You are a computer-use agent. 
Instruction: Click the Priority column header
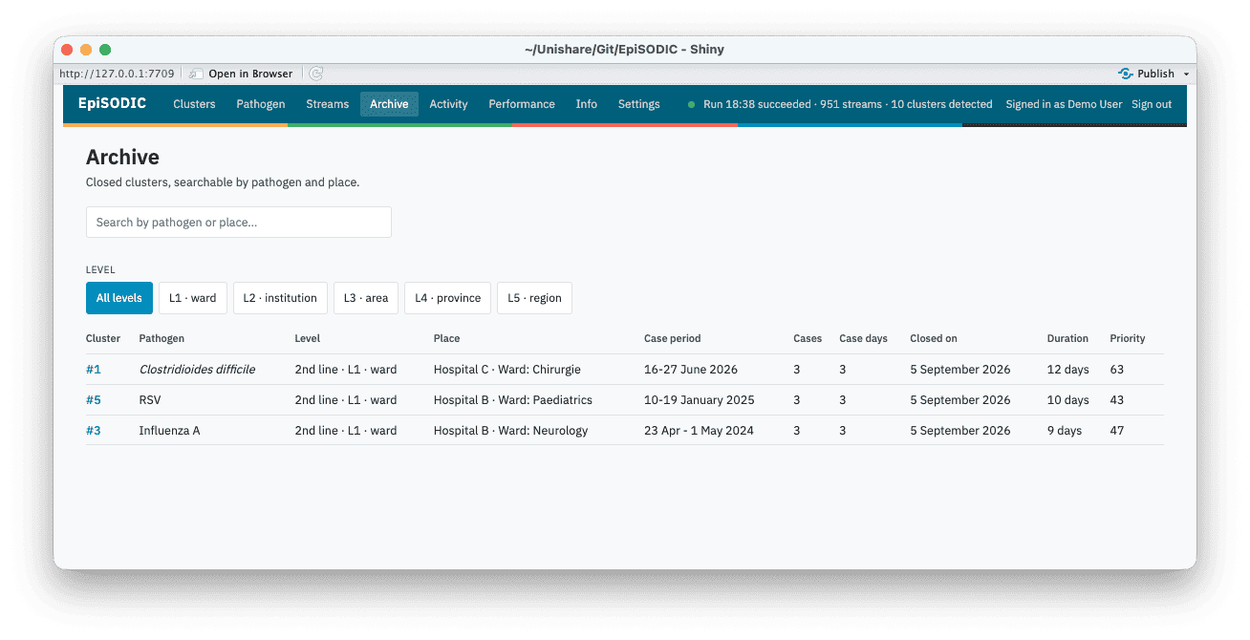pyautogui.click(x=1128, y=338)
